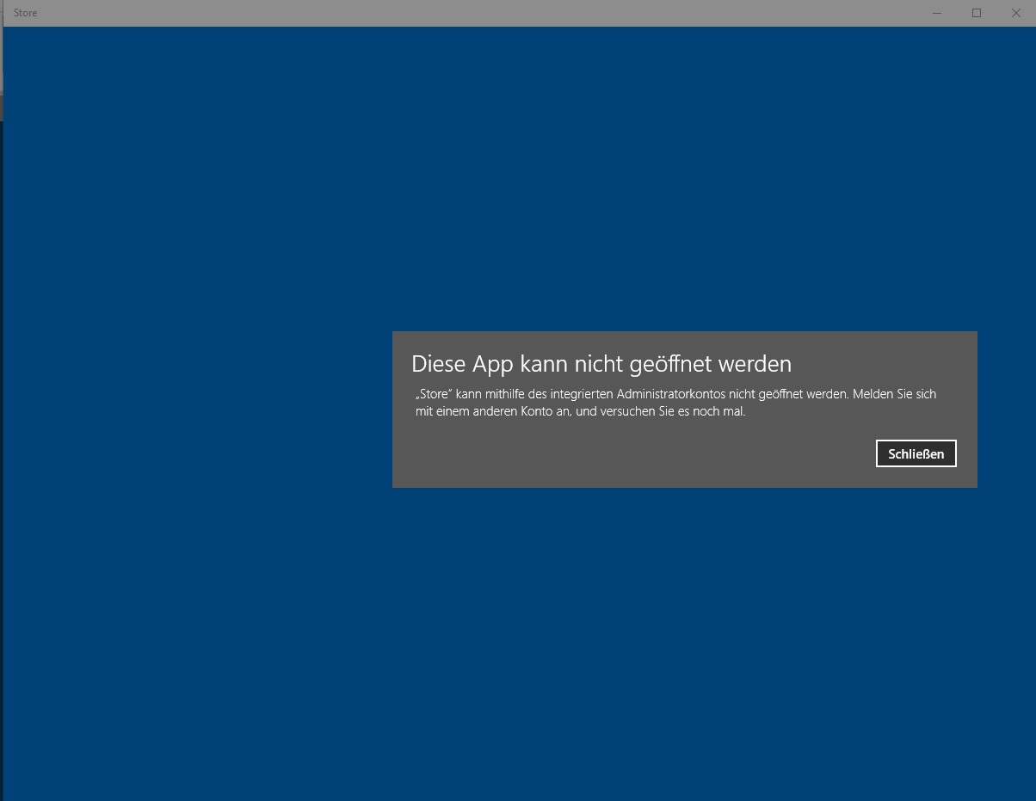Screen dimensions: 1036x801
Task: Click the Schließen button in the dialog
Action: [916, 453]
